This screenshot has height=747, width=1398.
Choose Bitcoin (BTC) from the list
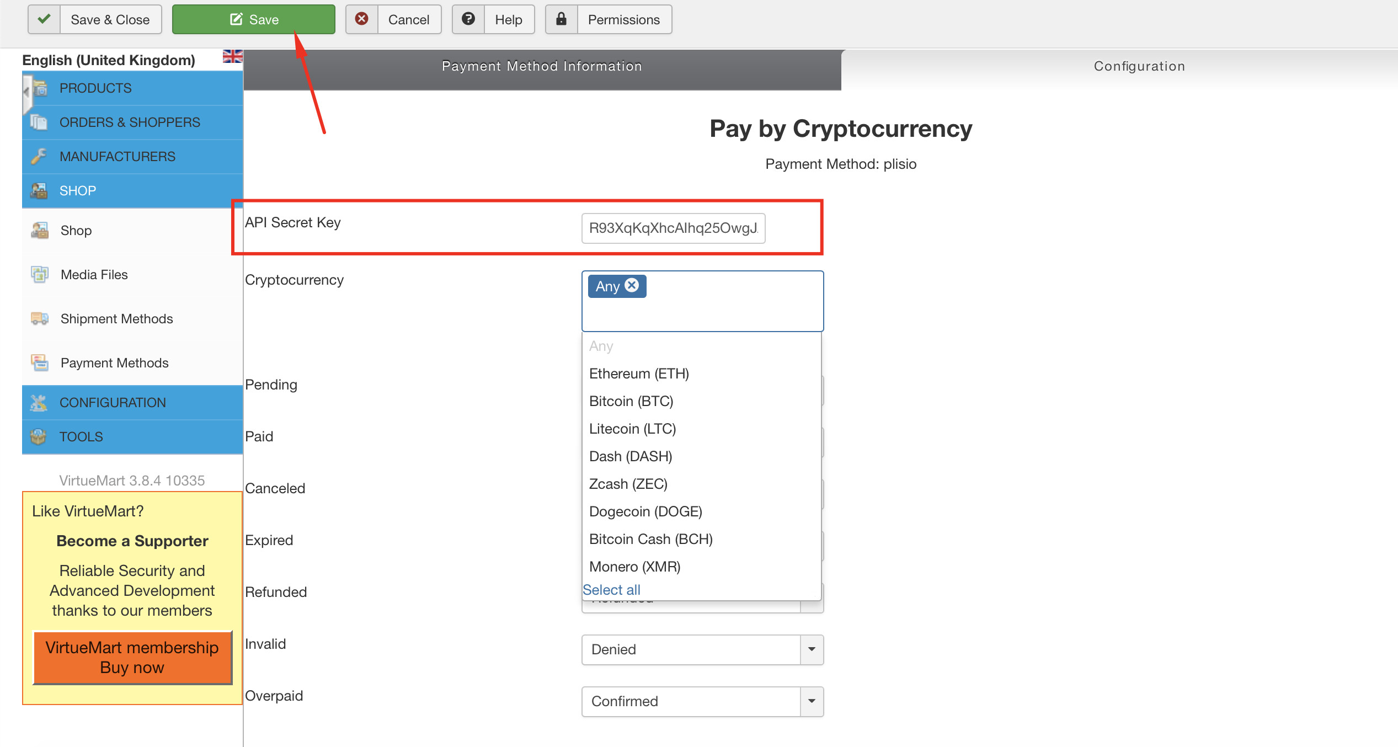coord(702,401)
